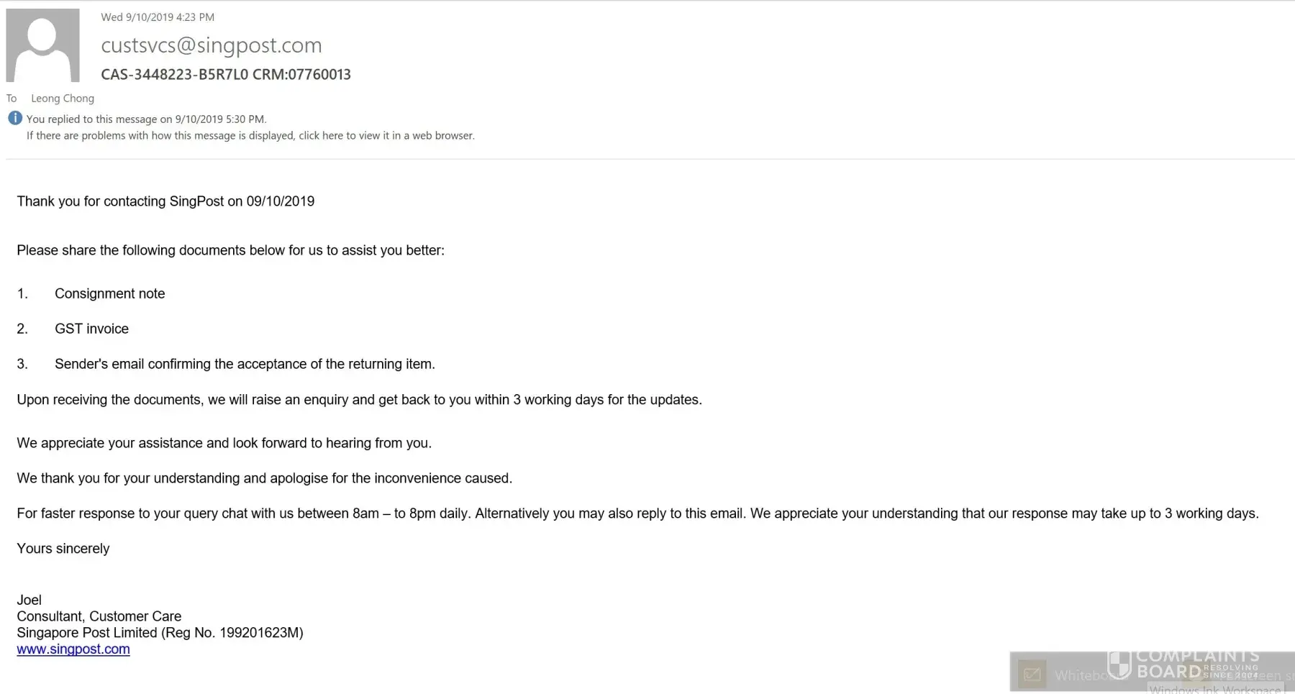Screen dimensions: 1295x694
Task: Click the sender's grey avatar picture
Action: [42, 45]
